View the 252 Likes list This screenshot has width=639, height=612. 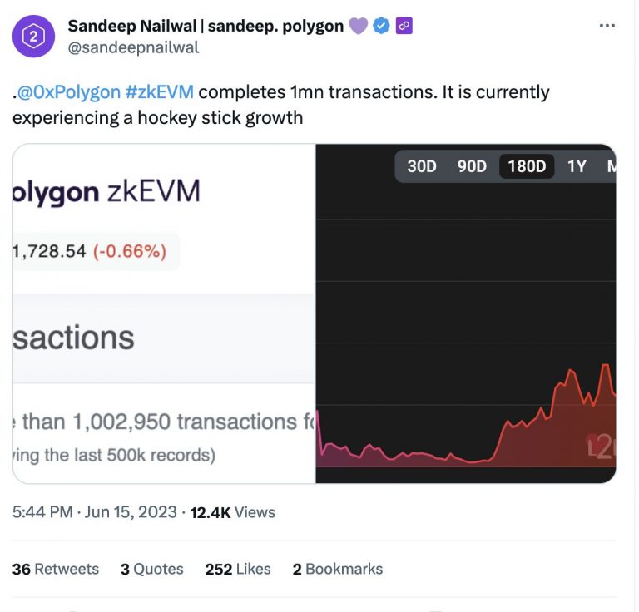(238, 569)
